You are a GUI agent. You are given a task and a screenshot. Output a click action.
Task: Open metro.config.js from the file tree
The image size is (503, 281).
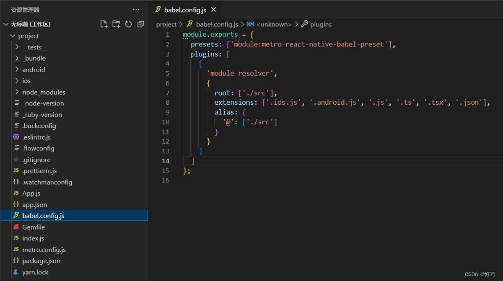pyautogui.click(x=44, y=250)
